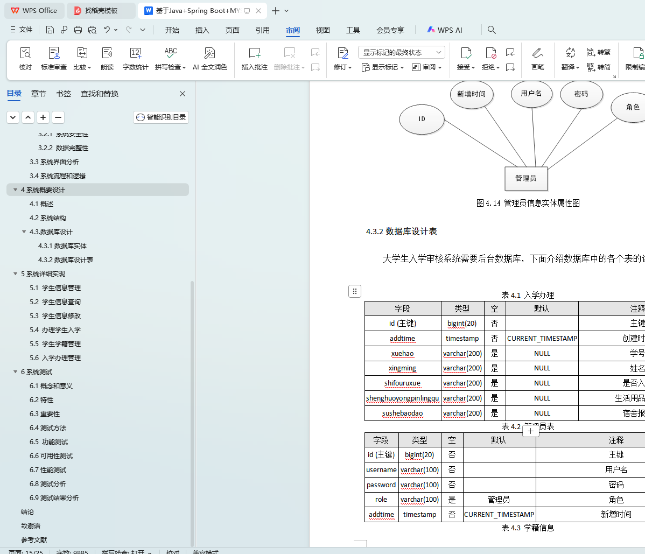
Task: Click outline move-up arrow button
Action: coord(27,117)
